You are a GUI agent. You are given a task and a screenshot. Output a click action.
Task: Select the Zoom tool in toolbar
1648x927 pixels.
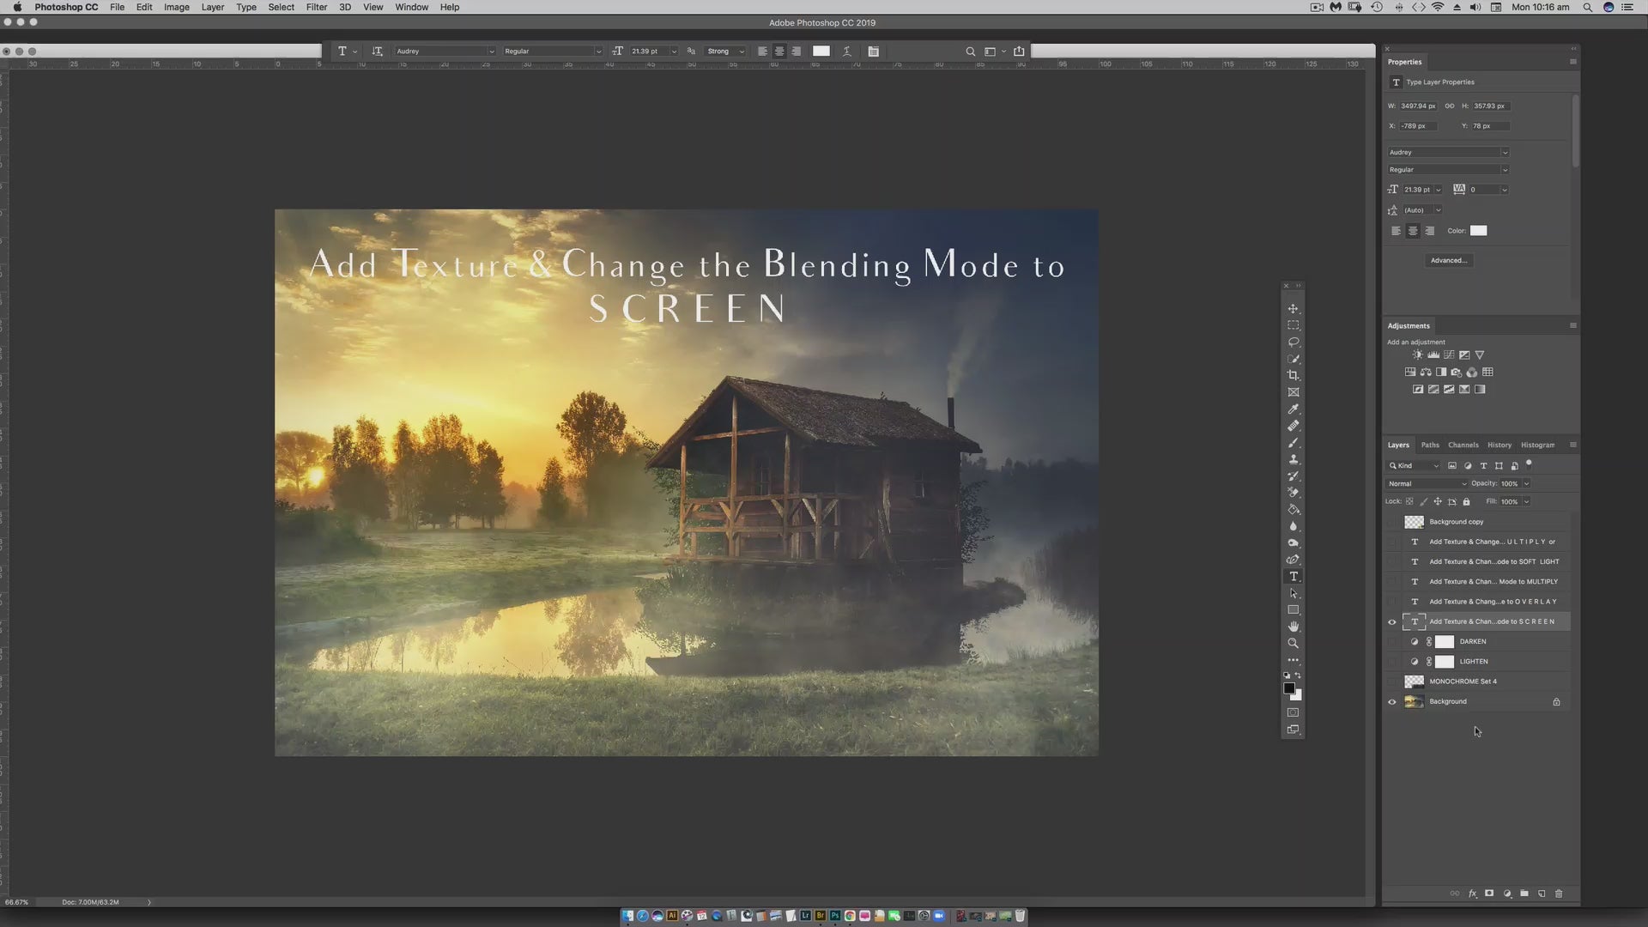1293,643
